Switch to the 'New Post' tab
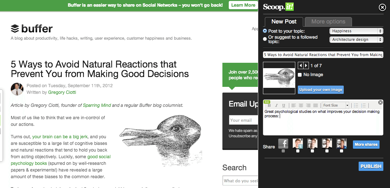Viewport: 390px width, 188px height. pos(284,22)
